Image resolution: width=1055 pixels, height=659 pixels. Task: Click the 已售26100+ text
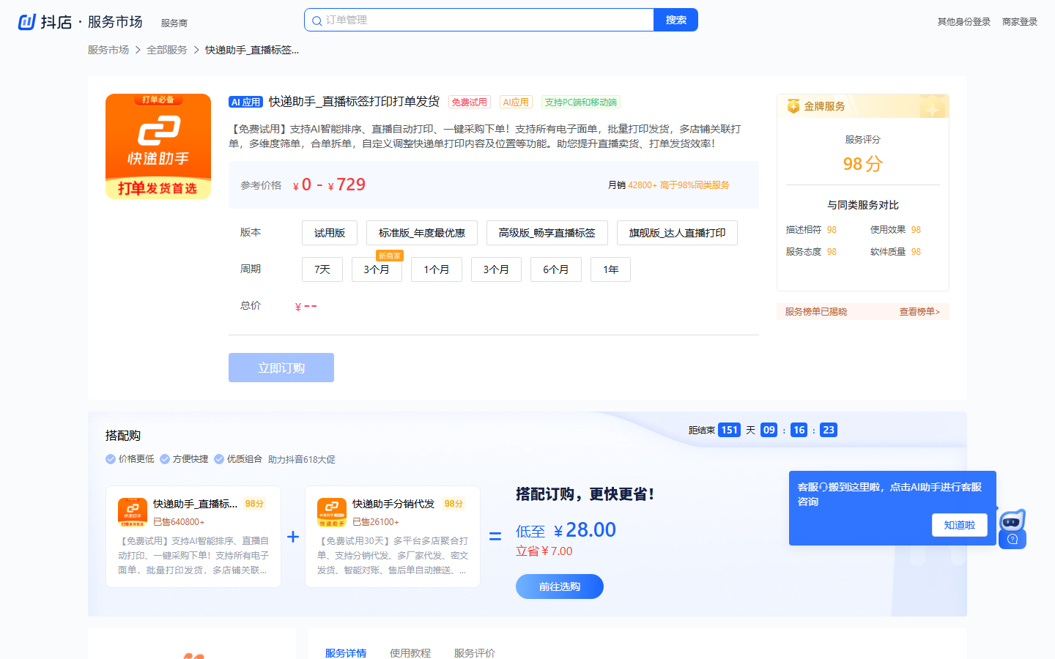(x=376, y=522)
